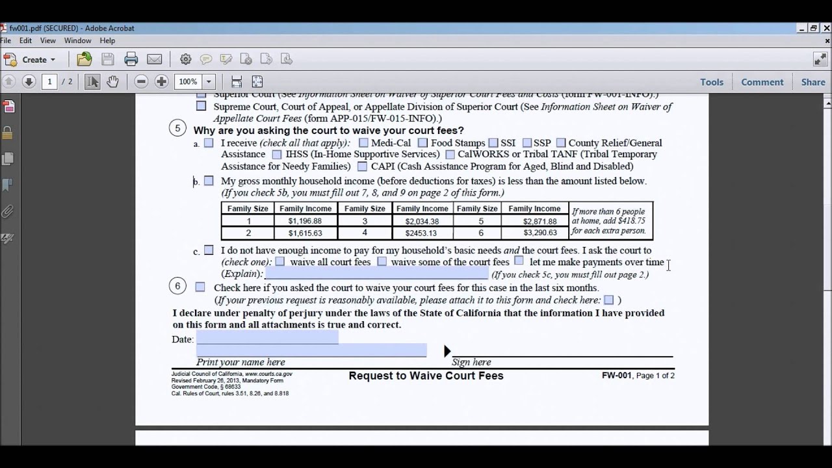Select the highlight text tool icon

coord(226,59)
